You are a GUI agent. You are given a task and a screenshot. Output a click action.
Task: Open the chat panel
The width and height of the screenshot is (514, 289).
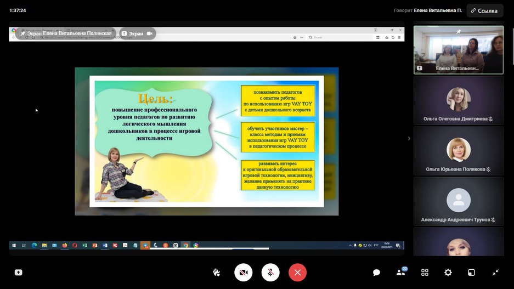point(376,273)
